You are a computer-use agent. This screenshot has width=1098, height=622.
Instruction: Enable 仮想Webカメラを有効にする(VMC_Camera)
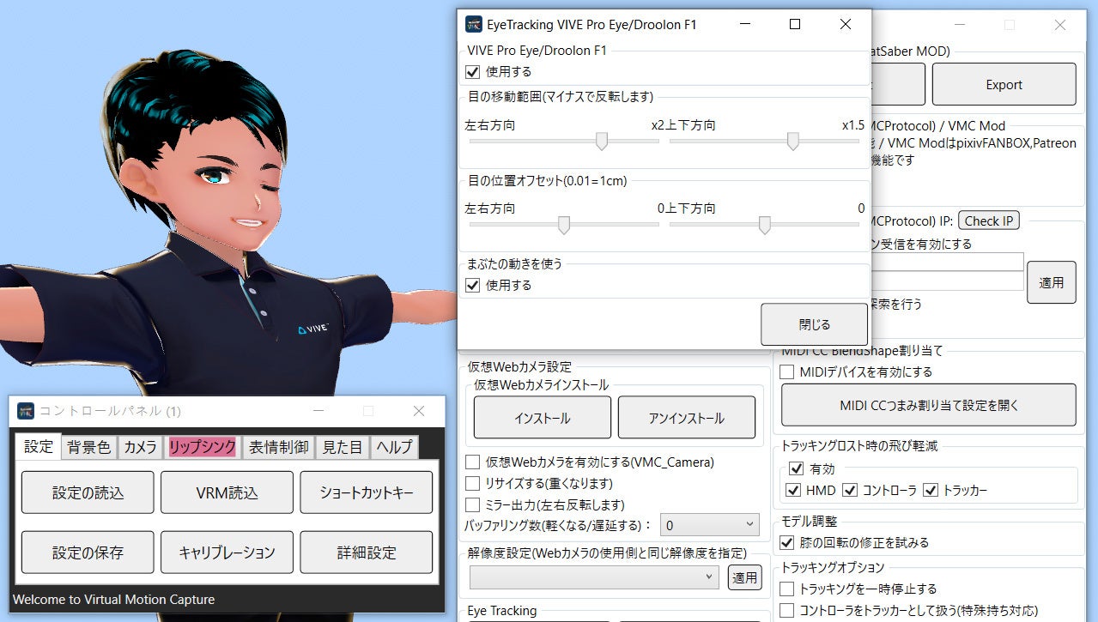pyautogui.click(x=472, y=462)
